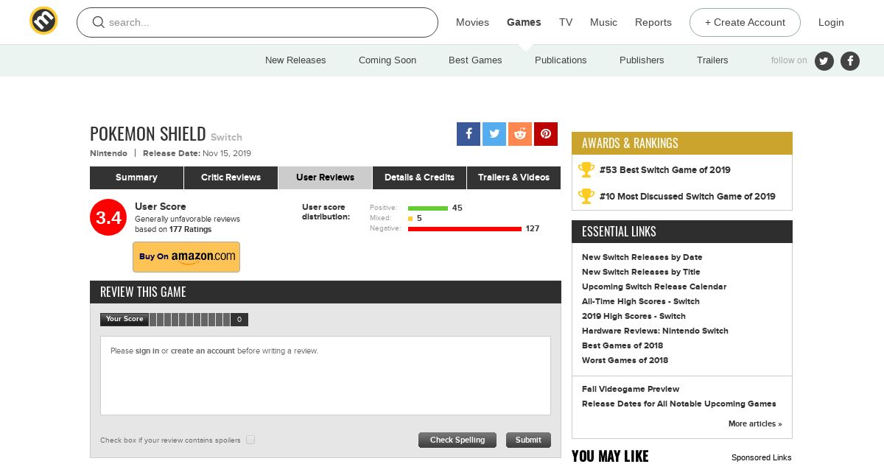Switch to the Critic Reviews tab
This screenshot has height=464, width=884.
pyautogui.click(x=231, y=177)
